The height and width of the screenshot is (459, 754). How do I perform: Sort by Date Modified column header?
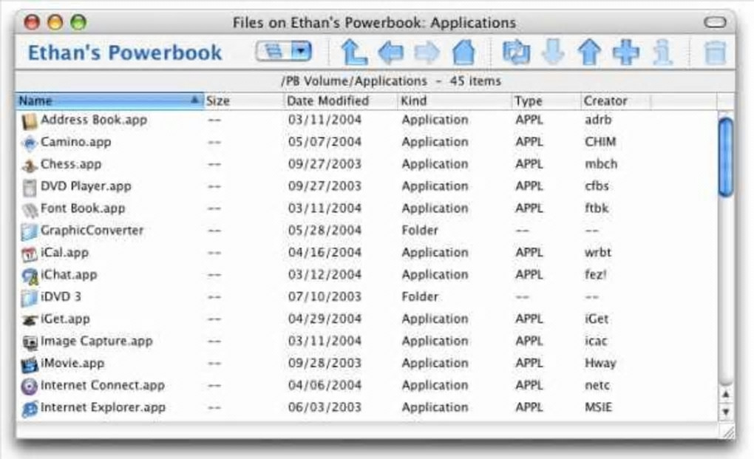pyautogui.click(x=327, y=101)
